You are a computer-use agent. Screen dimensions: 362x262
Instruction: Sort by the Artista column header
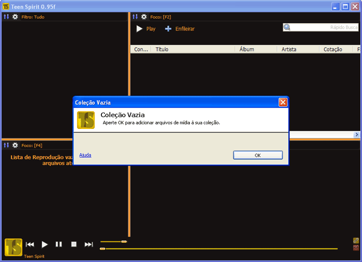(x=298, y=50)
